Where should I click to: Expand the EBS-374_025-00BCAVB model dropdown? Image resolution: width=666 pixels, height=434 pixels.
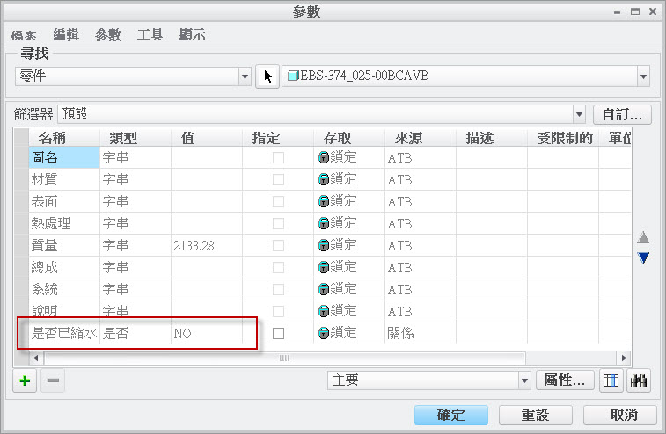point(643,76)
